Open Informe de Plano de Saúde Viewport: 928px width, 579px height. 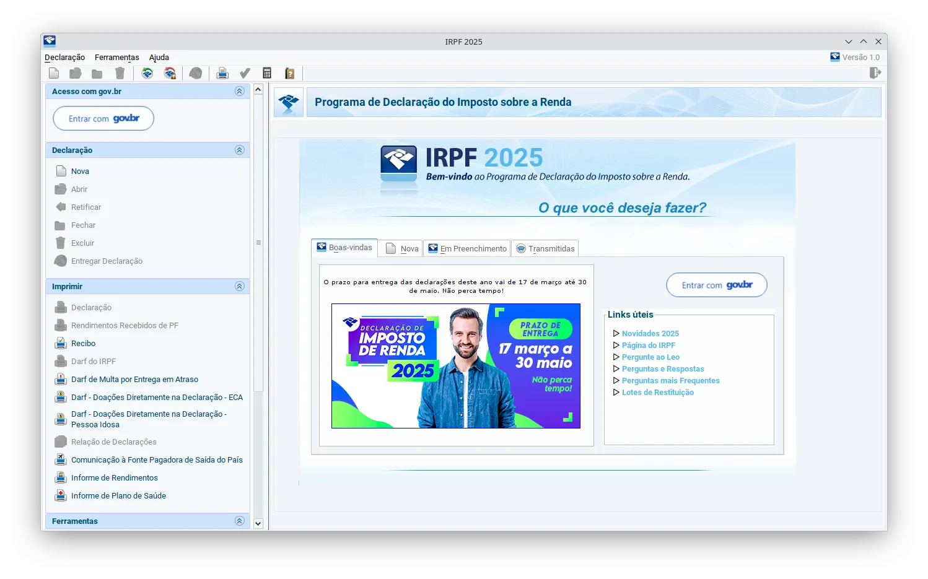[x=118, y=495]
